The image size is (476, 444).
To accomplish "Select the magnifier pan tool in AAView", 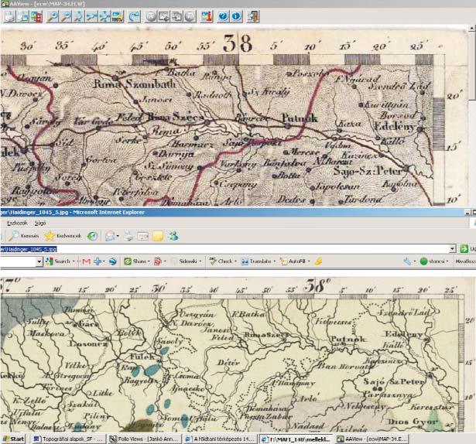I will coord(78,16).
